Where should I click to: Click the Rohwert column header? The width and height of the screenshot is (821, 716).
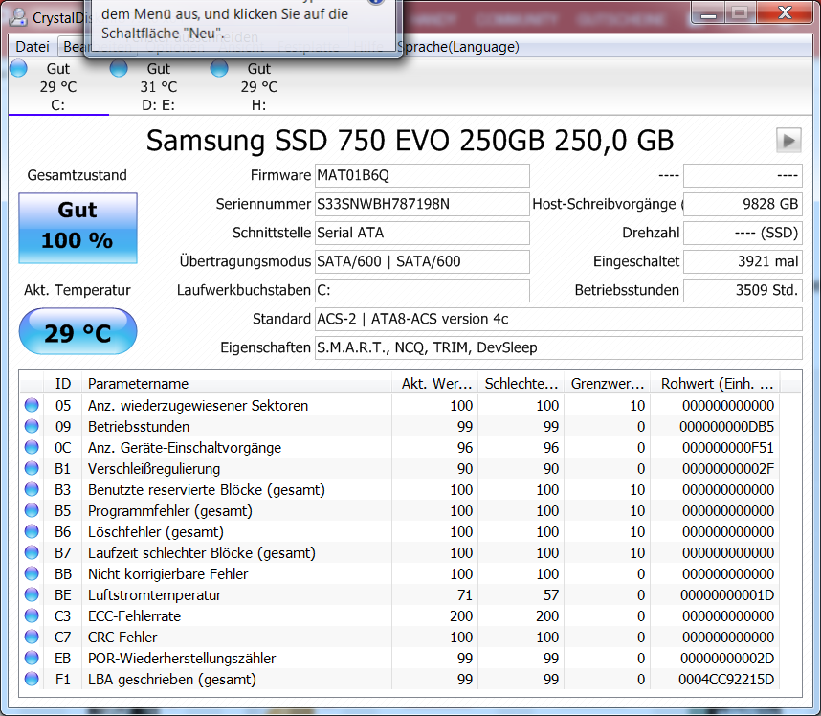coord(715,384)
